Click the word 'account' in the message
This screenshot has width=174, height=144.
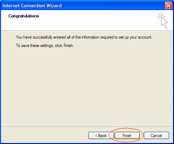[x=145, y=37]
